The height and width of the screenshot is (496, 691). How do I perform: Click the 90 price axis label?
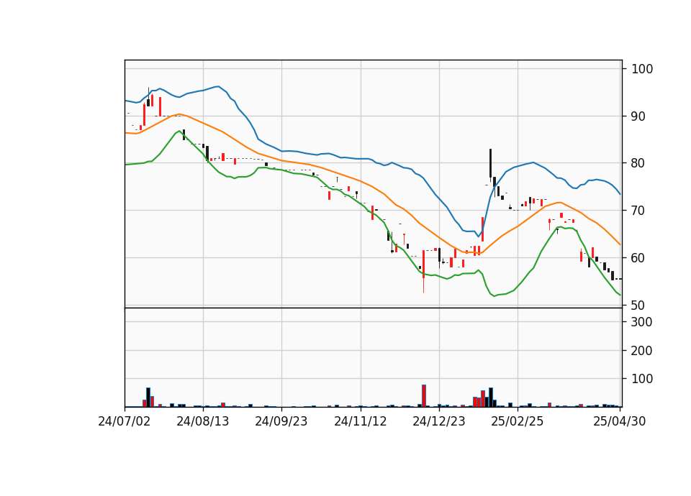[x=638, y=116]
